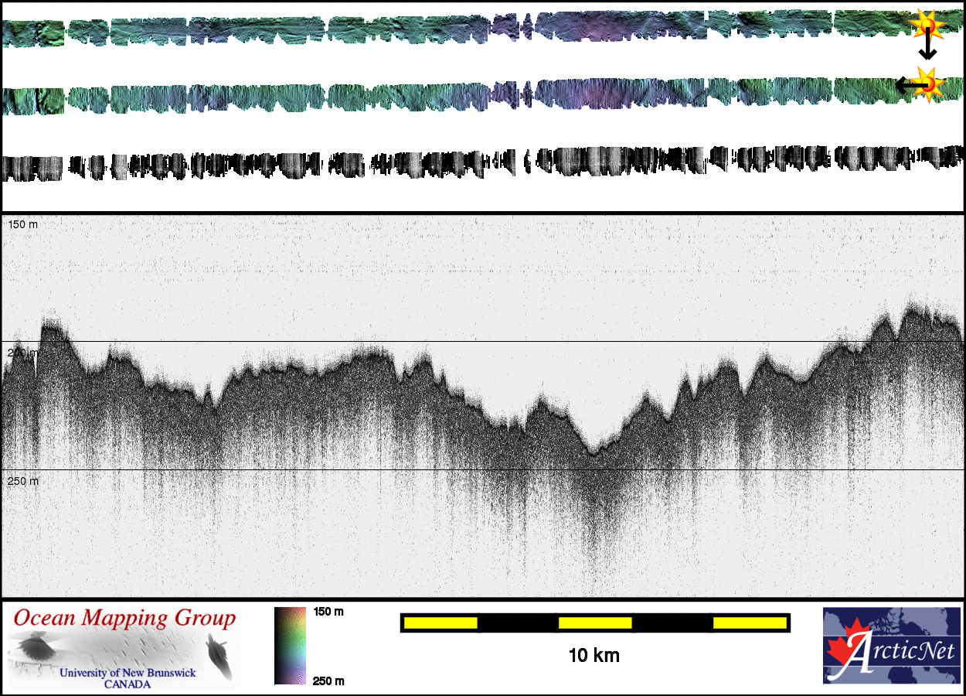Click the 200 m depth label on profile
The height and width of the screenshot is (696, 966).
coord(22,353)
